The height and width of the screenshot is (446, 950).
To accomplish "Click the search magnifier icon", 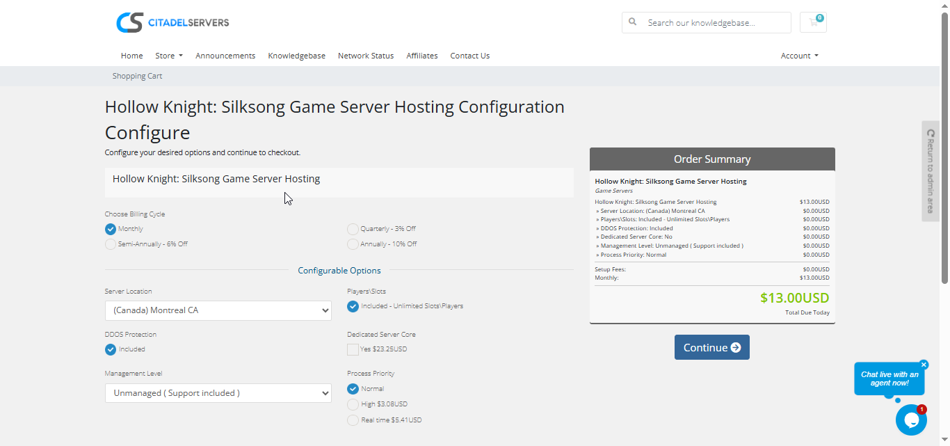I will coord(633,22).
